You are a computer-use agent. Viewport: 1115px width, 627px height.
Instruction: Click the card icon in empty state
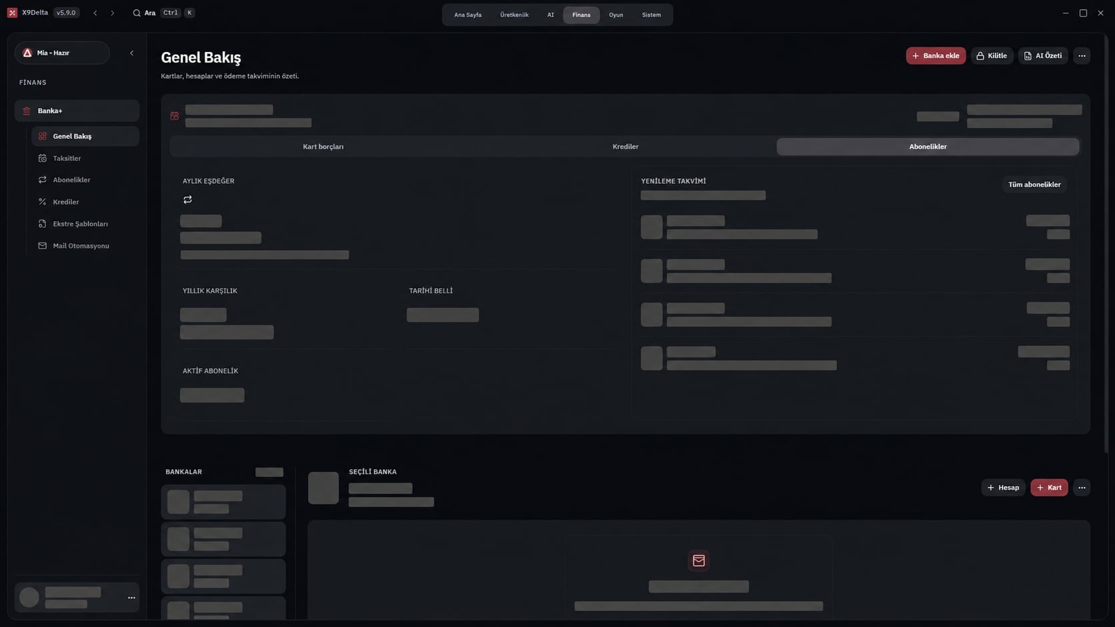tap(699, 561)
